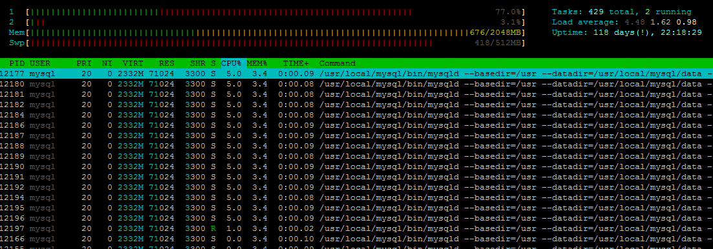Select process row with PID 12184

(357, 115)
